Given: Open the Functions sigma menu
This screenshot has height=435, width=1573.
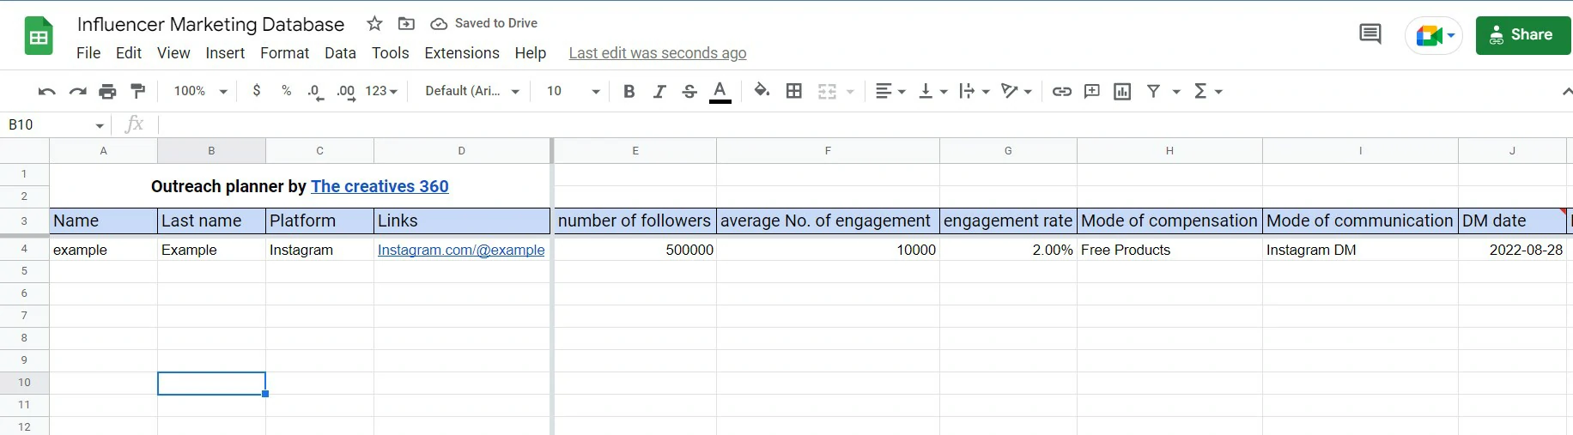Looking at the screenshot, I should [1207, 91].
